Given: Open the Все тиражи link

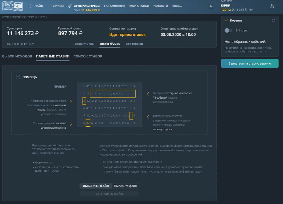Looking at the screenshot, I should point(134,44).
